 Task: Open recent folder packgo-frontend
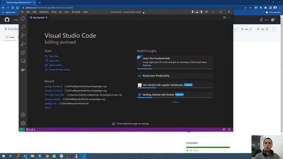tap(54, 91)
